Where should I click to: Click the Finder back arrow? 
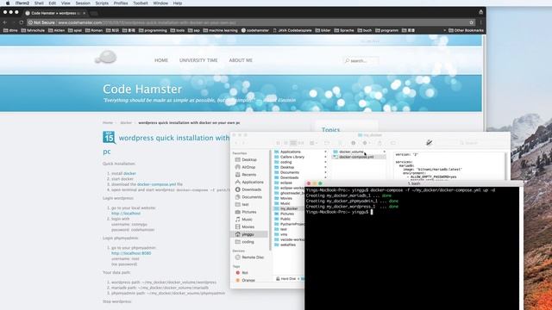pyautogui.click(x=236, y=143)
